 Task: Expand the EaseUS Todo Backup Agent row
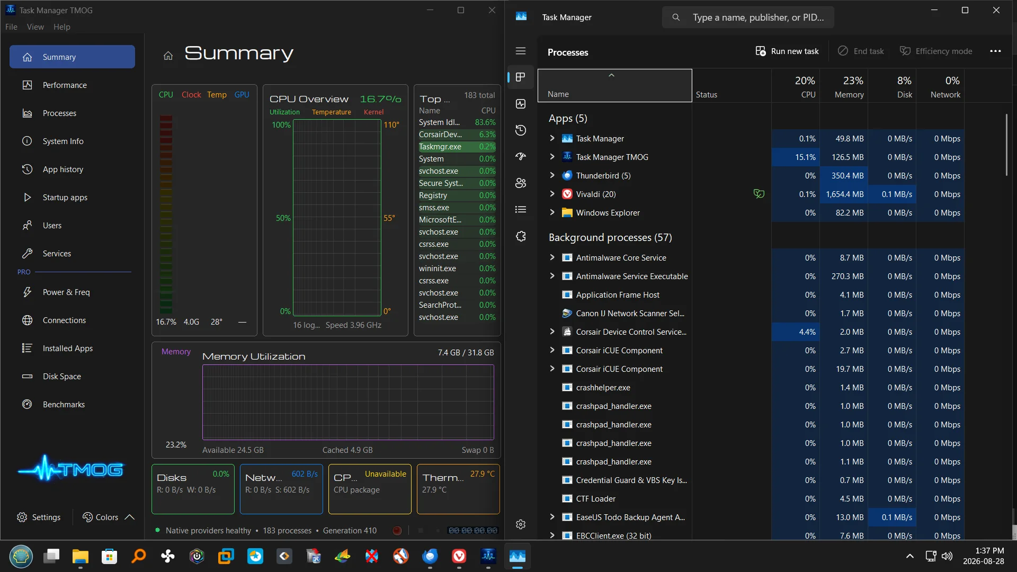(x=552, y=517)
